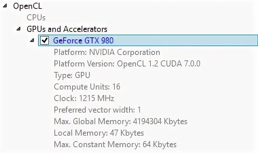Click the Compute Units: 16 row
This screenshot has width=258, height=154.
click(x=87, y=87)
